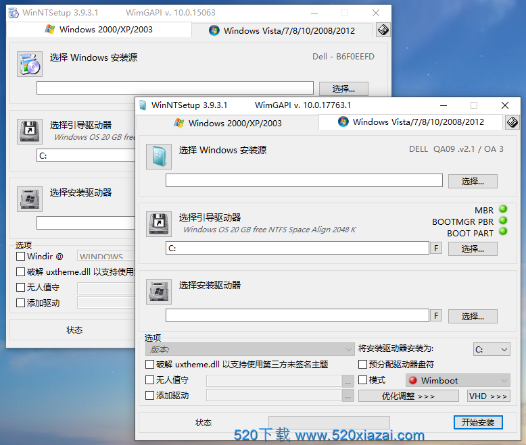Click the WINDOWS Windir field in back window
The height and width of the screenshot is (445, 526).
coord(106,257)
